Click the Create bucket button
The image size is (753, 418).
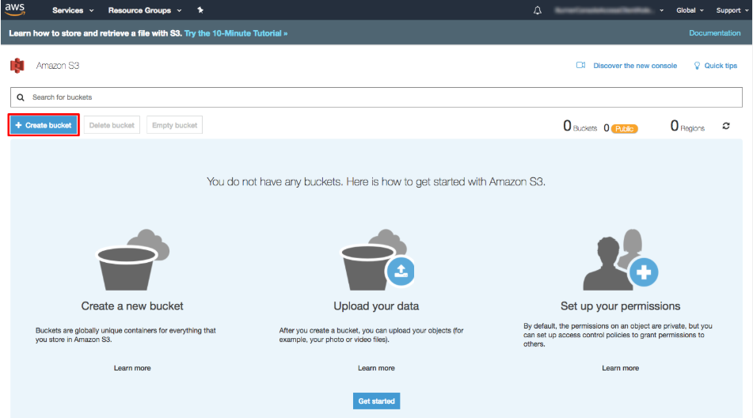44,125
